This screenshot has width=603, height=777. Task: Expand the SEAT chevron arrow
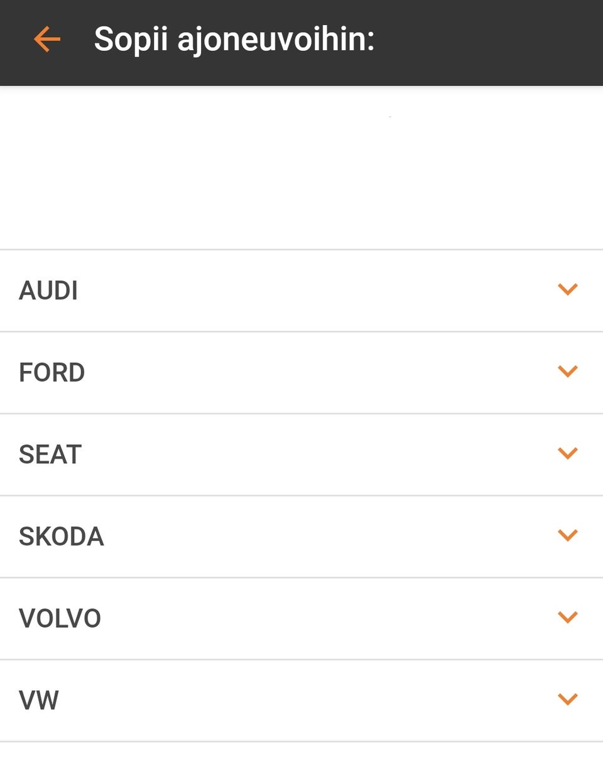pyautogui.click(x=567, y=453)
